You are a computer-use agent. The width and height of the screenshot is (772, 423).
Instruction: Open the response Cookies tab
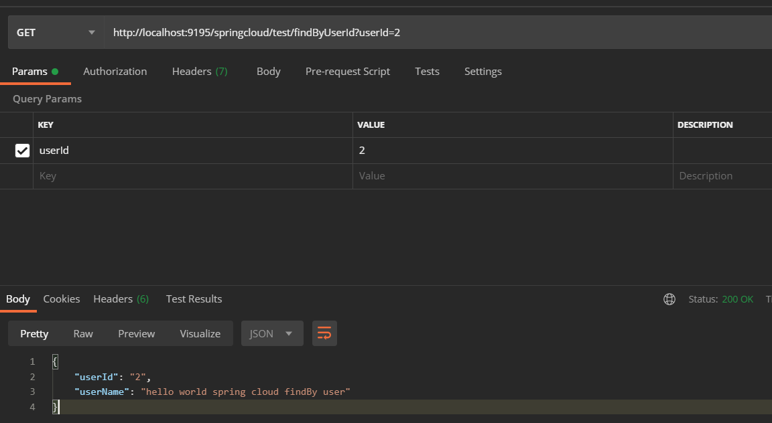tap(62, 299)
